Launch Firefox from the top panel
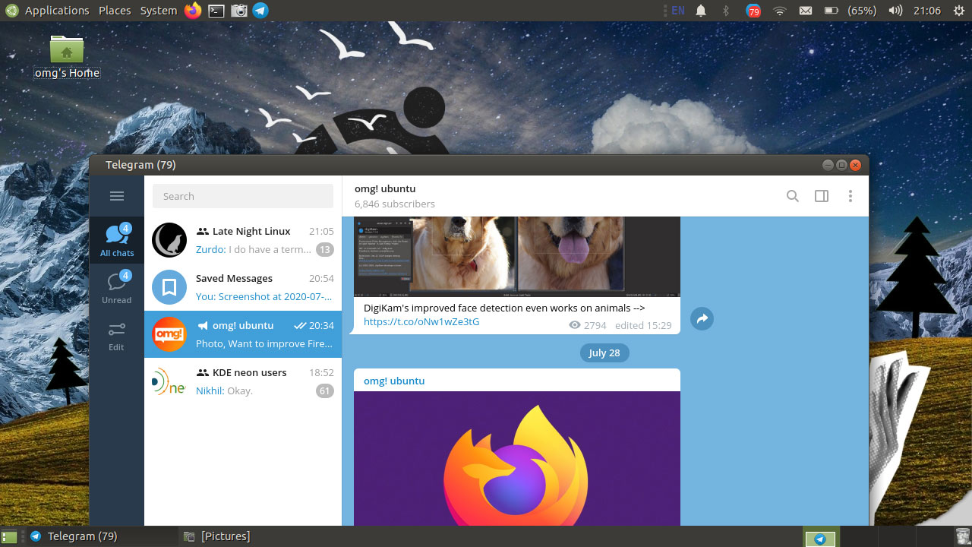This screenshot has height=547, width=972. coord(193,11)
